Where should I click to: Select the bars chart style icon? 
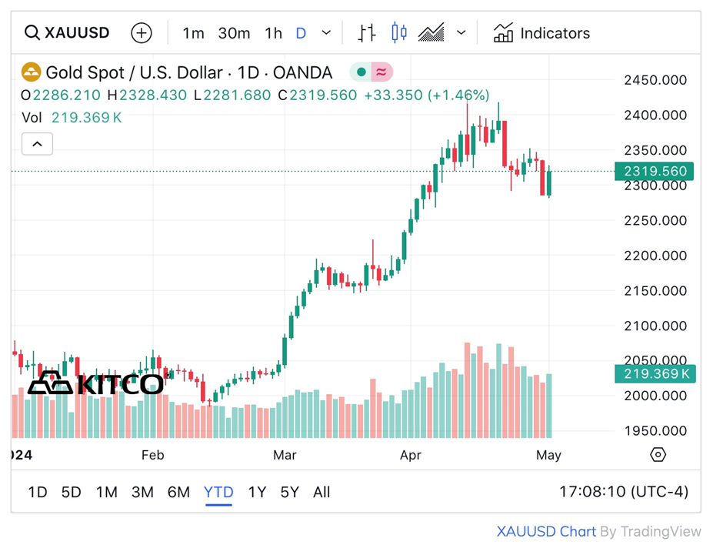click(367, 33)
